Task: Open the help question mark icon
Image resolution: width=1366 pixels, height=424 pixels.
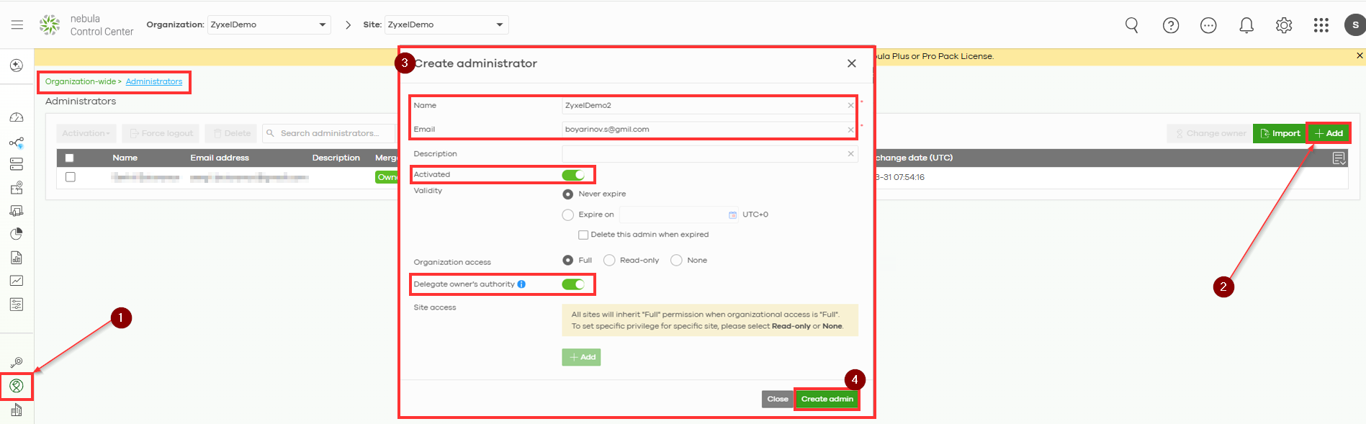Action: coord(1171,25)
